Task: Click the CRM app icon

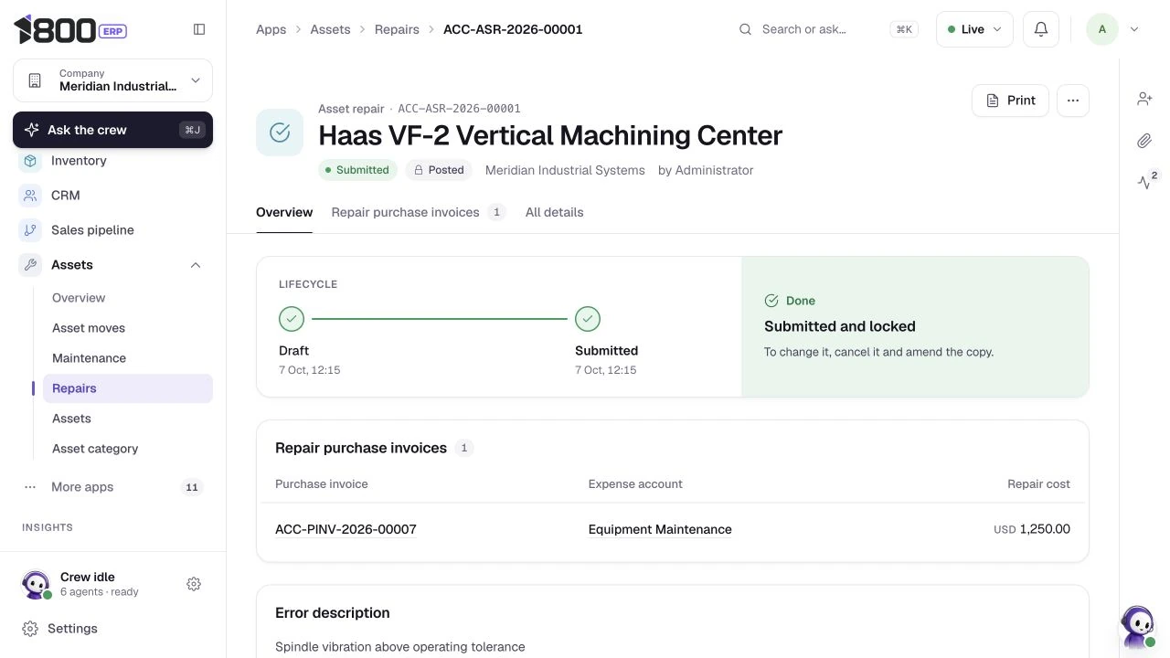Action: (x=30, y=196)
